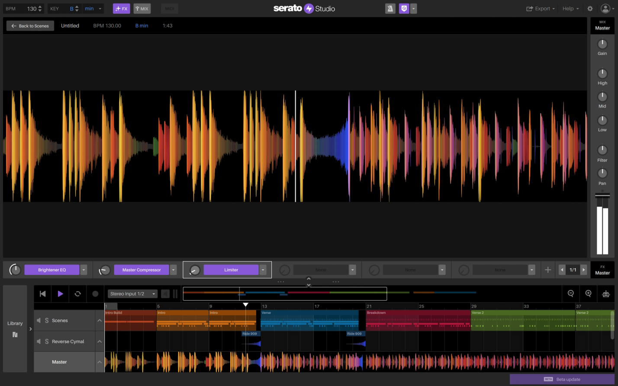618x386 pixels.
Task: Click Back to Scenes
Action: pos(30,26)
